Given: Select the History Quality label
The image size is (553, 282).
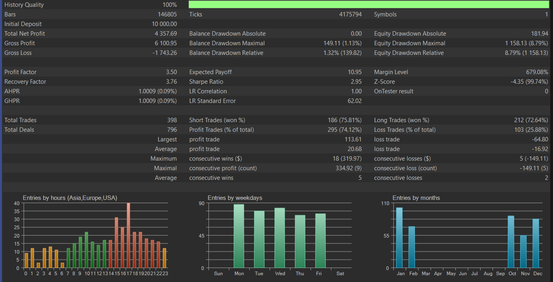Looking at the screenshot, I should coord(24,5).
